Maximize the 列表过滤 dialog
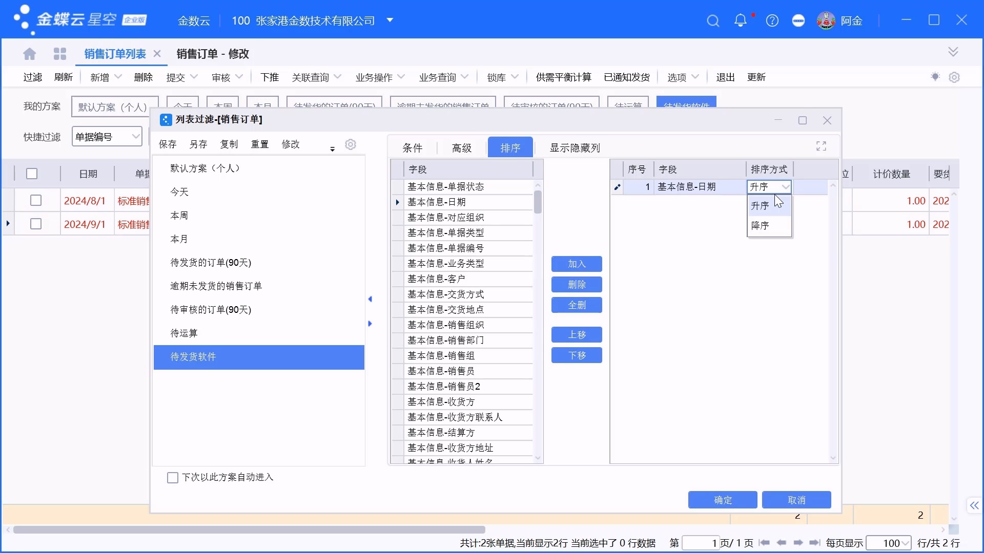The width and height of the screenshot is (984, 553). tap(803, 120)
